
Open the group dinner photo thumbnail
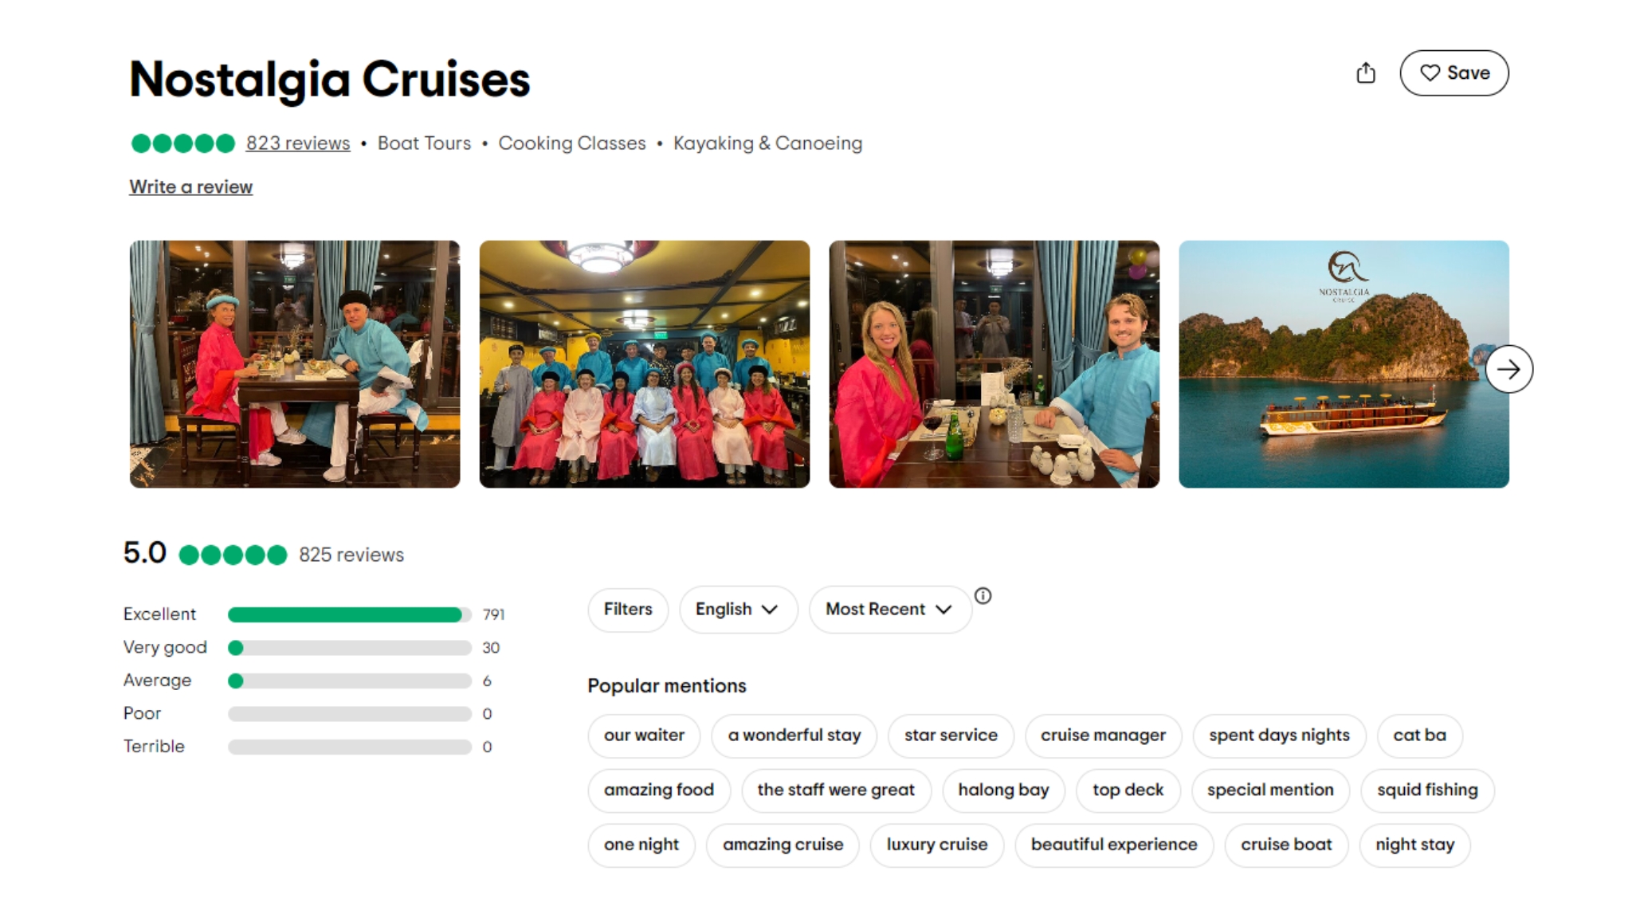(x=643, y=364)
